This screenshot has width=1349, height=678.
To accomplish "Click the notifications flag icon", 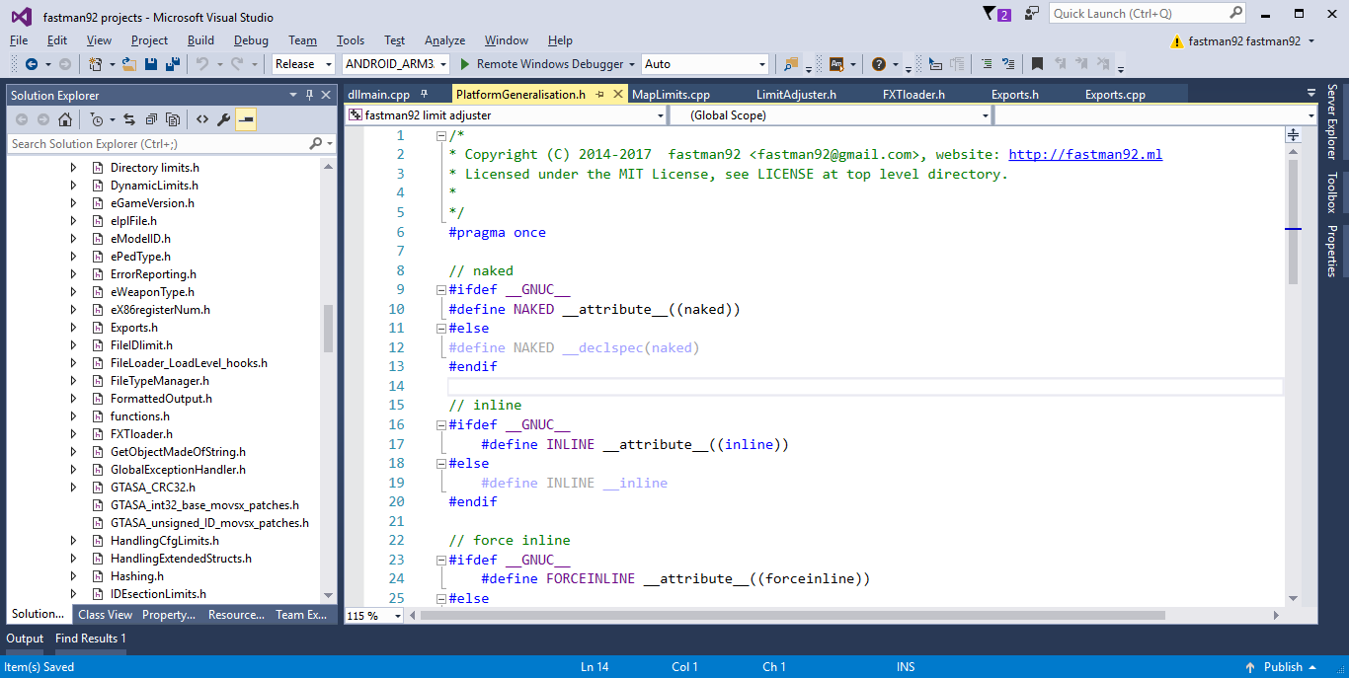I will (x=991, y=14).
